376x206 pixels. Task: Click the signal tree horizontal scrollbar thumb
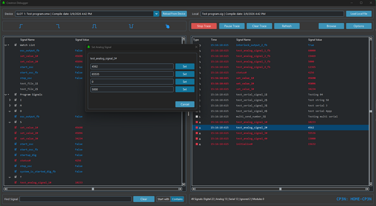[x=93, y=189]
